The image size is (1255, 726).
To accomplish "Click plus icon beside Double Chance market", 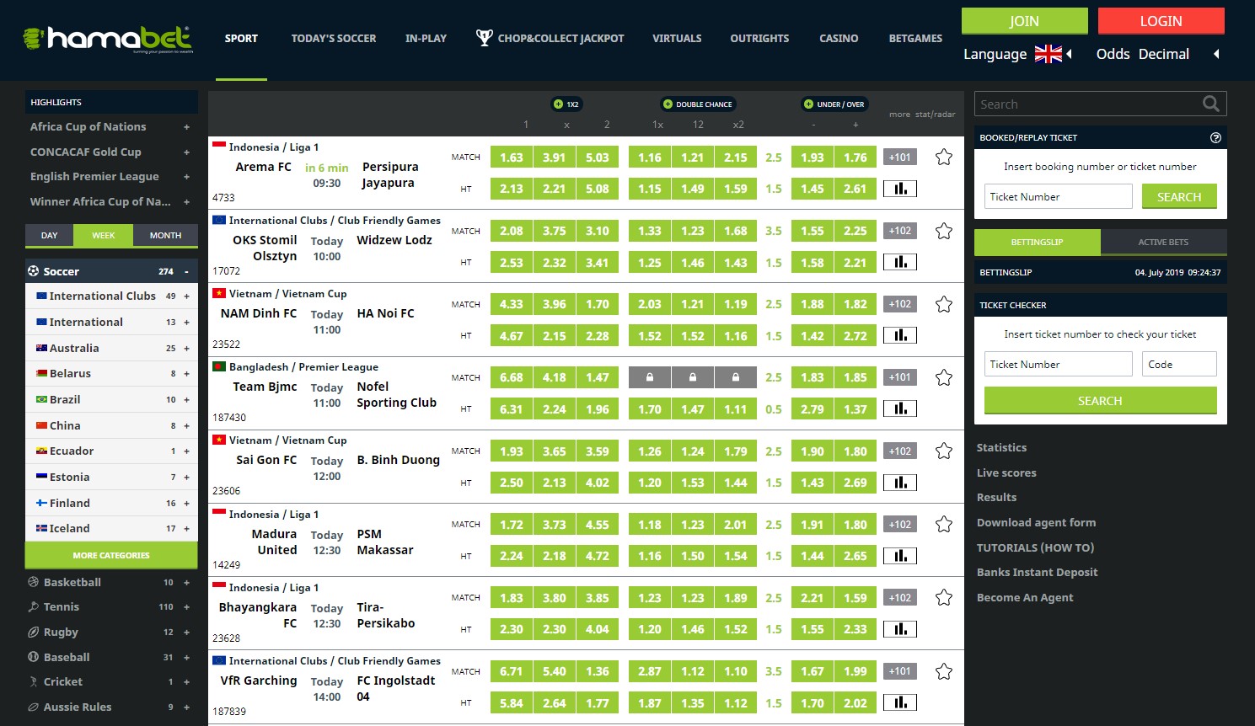I will (x=668, y=104).
